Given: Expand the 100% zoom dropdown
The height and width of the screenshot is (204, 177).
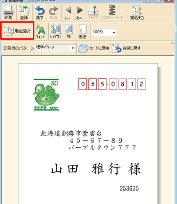Looking at the screenshot, I should (x=114, y=32).
